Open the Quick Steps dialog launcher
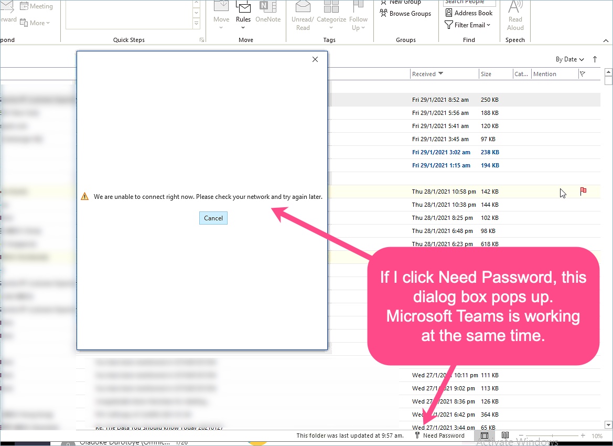 click(202, 40)
